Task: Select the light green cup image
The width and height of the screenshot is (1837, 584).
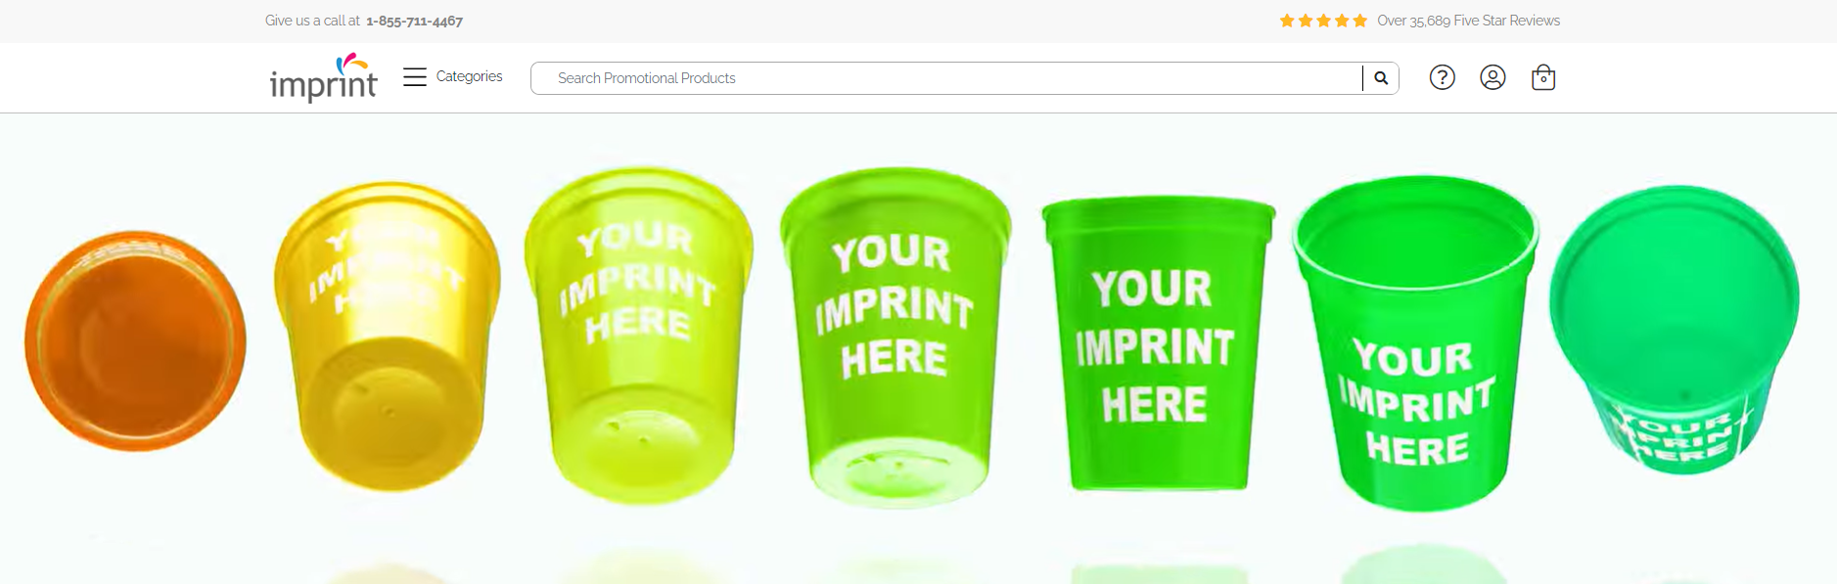Action: (x=896, y=337)
